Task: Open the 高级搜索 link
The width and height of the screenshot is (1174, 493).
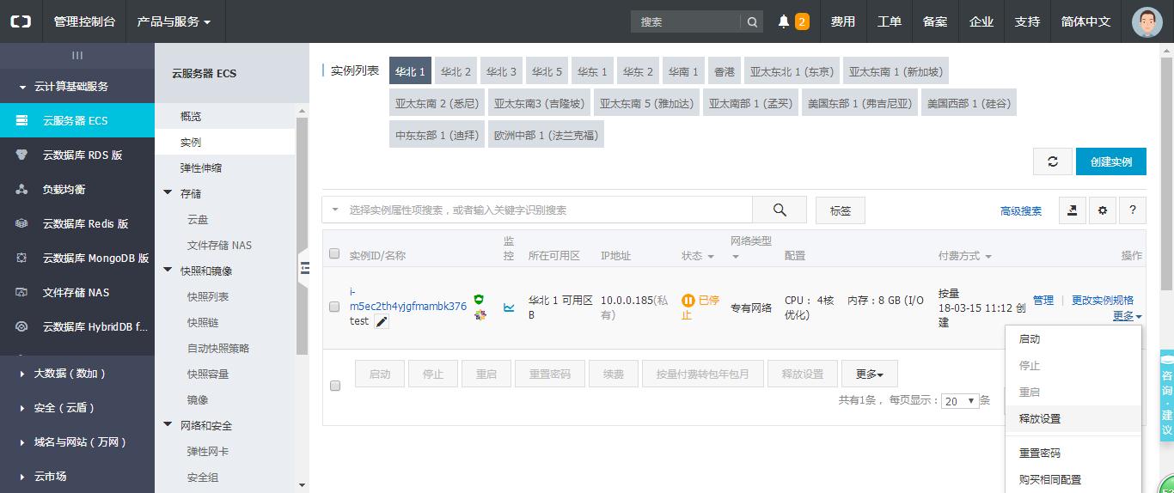Action: (x=1020, y=211)
